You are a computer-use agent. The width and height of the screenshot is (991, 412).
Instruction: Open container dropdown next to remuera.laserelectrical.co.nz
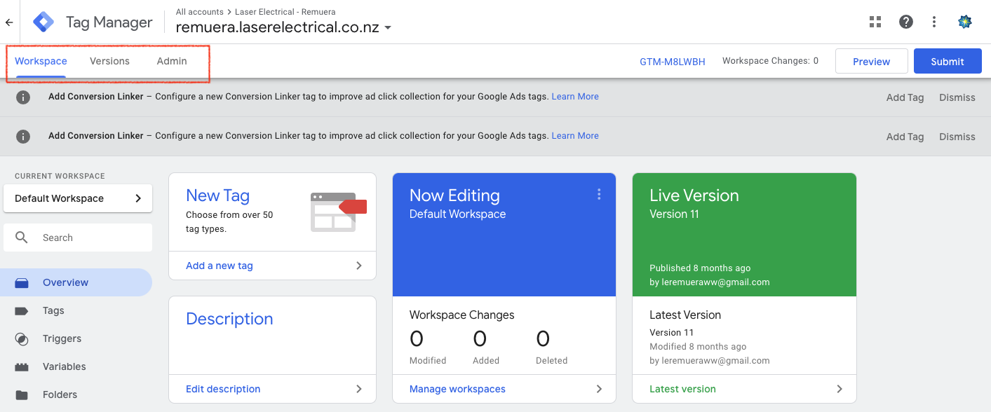pyautogui.click(x=388, y=29)
